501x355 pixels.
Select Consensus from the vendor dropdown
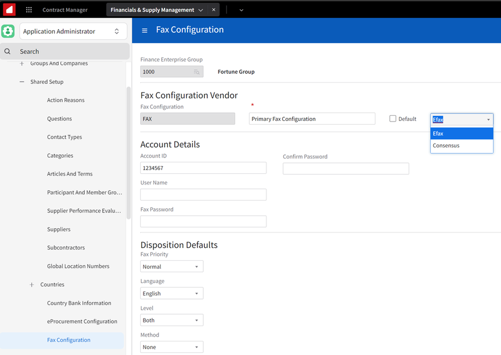pyautogui.click(x=447, y=145)
